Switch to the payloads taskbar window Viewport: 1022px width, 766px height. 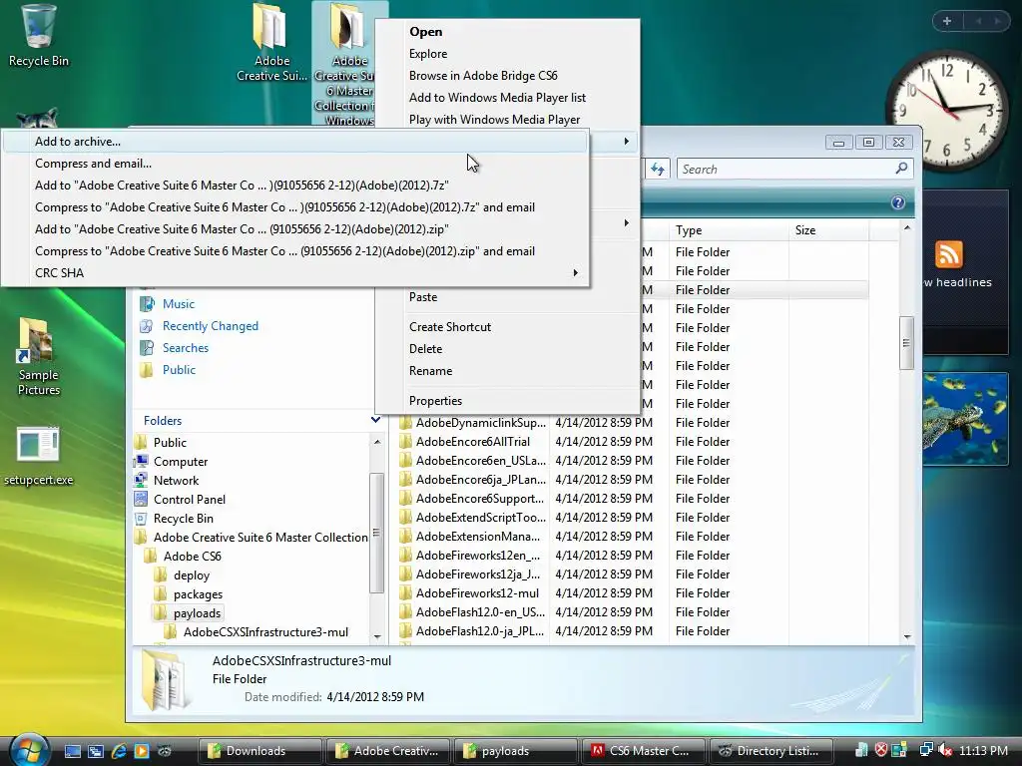(514, 751)
